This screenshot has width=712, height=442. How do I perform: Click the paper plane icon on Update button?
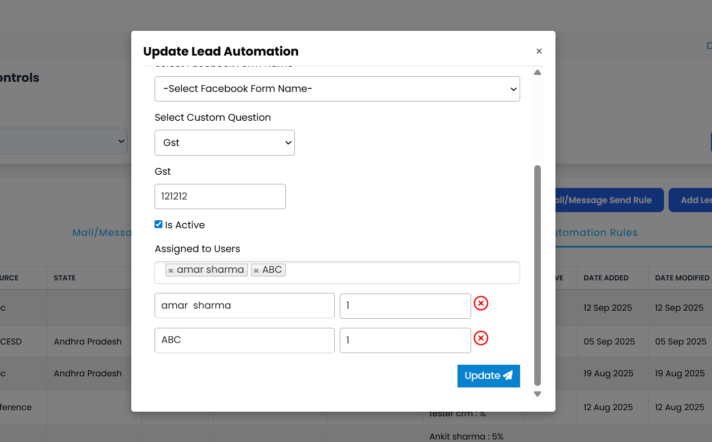click(x=507, y=376)
